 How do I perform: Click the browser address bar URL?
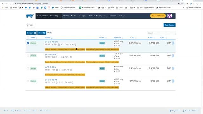pyautogui.click(x=32, y=4)
